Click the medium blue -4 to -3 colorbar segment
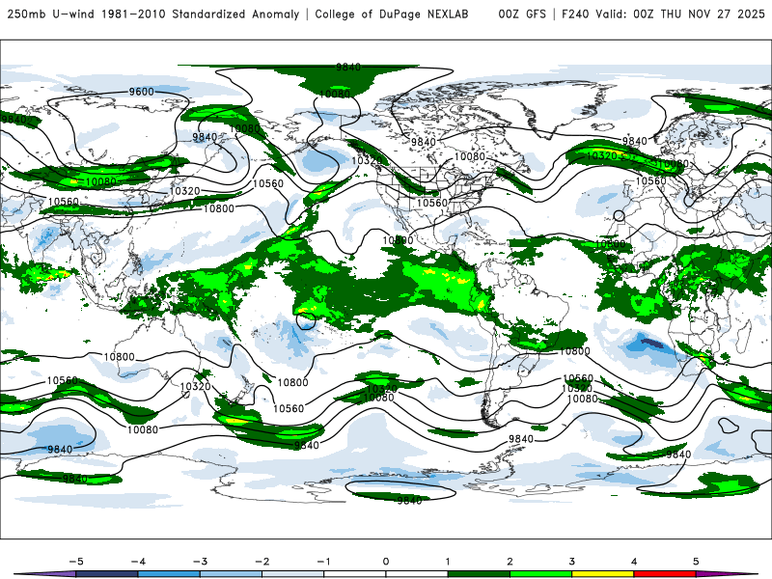The width and height of the screenshot is (772, 579). tap(169, 574)
